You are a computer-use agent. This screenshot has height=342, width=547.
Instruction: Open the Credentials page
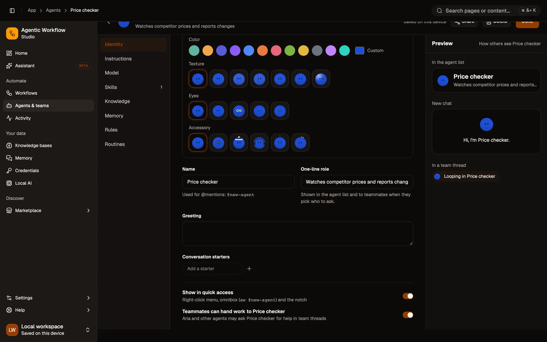(x=48, y=170)
